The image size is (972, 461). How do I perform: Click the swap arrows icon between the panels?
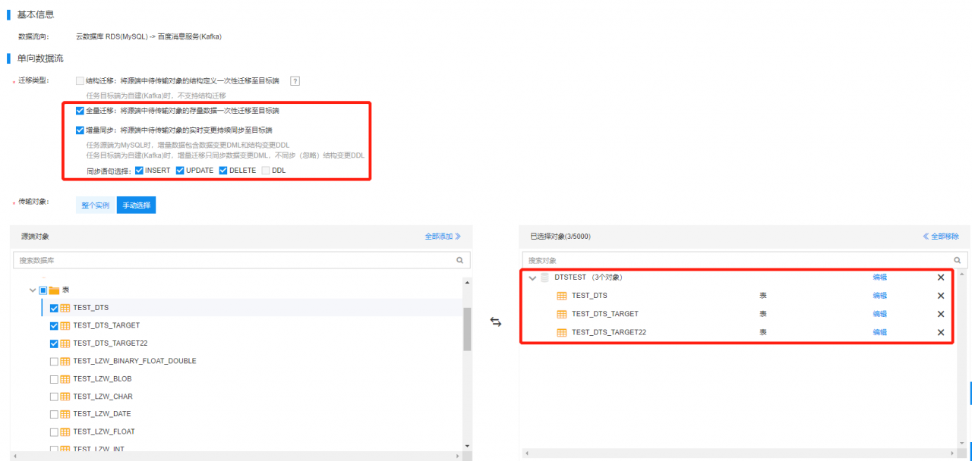[x=496, y=322]
